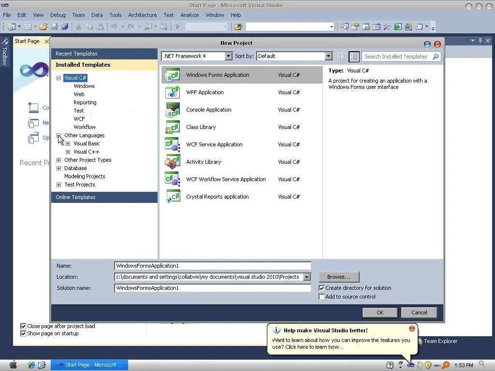Click the Apple start icon in taskbar
The image size is (495, 371).
click(x=13, y=365)
